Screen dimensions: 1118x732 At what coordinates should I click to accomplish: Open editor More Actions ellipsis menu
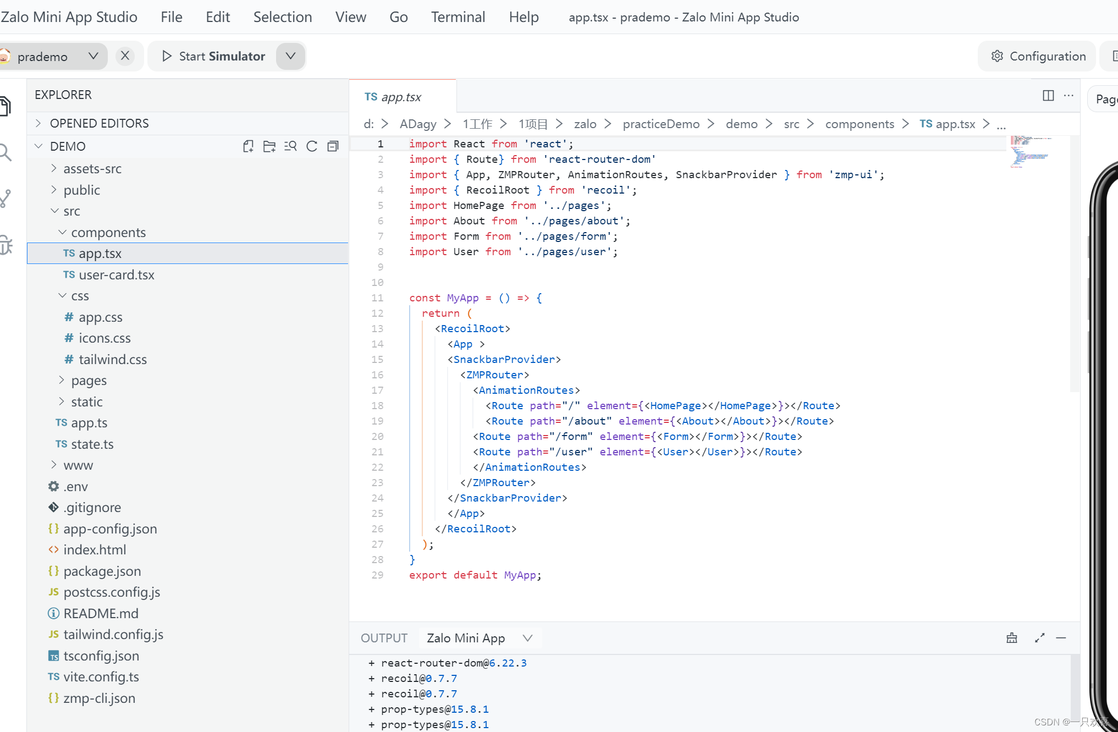[x=1069, y=96]
